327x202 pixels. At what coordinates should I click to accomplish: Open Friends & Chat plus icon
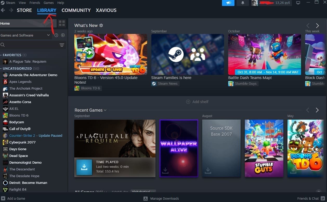[x=323, y=198]
